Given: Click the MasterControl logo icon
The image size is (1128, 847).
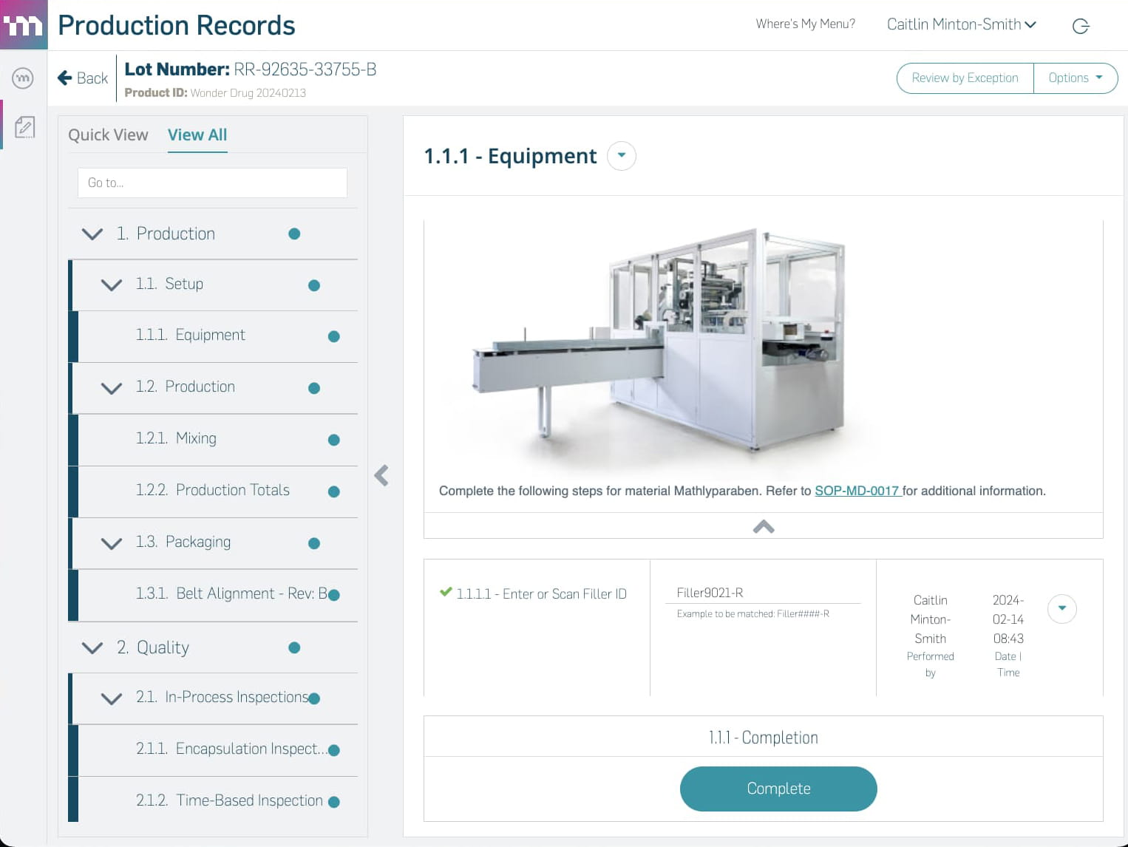Looking at the screenshot, I should [x=24, y=25].
